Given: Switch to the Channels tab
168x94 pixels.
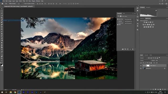Looking at the screenshot, I should coord(146,55).
